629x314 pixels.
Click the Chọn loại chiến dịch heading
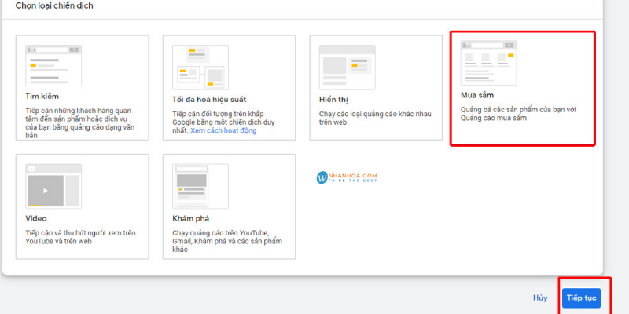pyautogui.click(x=54, y=6)
